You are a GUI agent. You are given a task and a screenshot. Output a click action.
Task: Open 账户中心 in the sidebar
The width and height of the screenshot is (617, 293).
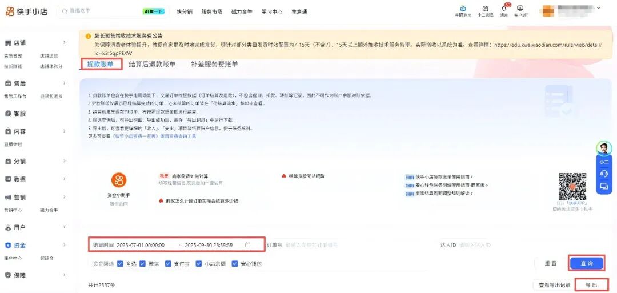(x=13, y=258)
